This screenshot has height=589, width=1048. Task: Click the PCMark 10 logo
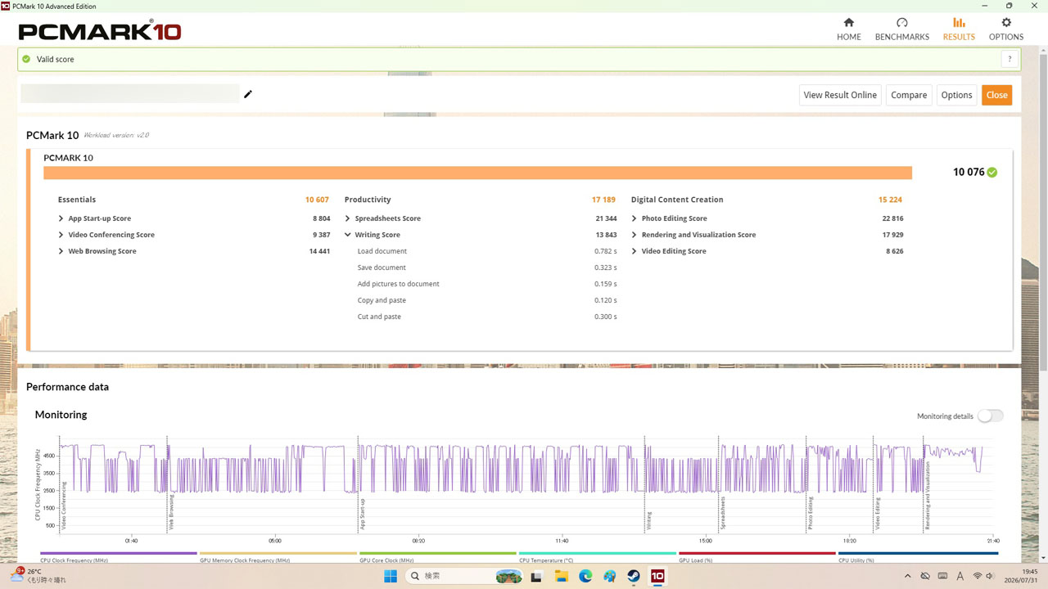[x=100, y=32]
